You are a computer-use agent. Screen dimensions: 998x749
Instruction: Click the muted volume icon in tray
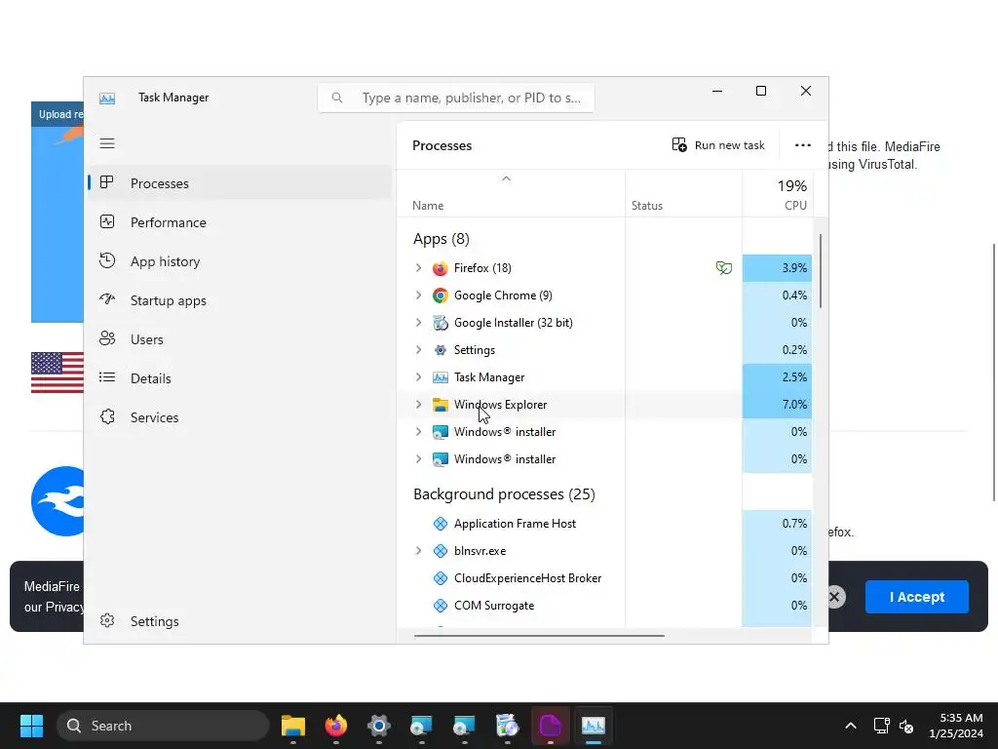click(x=906, y=726)
